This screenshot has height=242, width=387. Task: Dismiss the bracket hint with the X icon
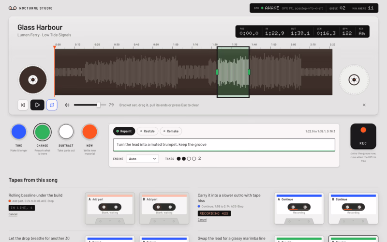pyautogui.click(x=364, y=105)
